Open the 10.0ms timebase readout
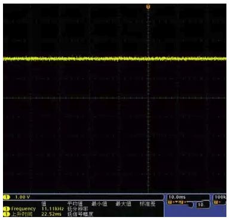The height and width of the screenshot is (220, 230). [177, 197]
